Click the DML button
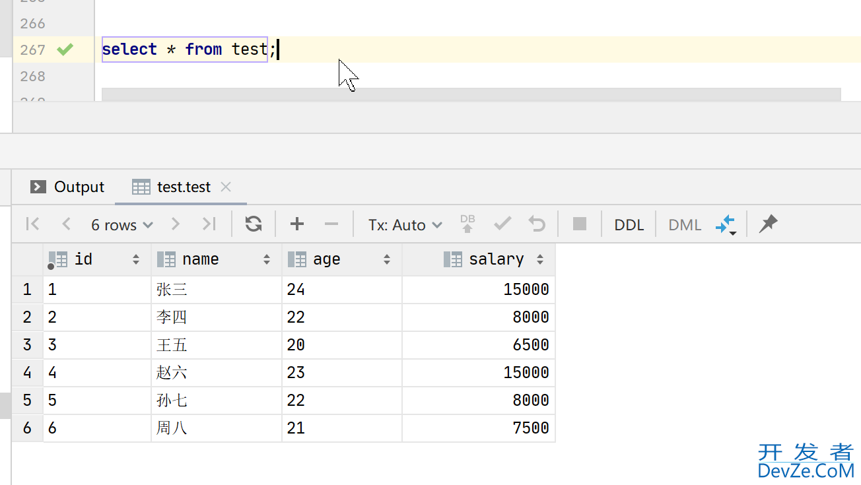Screen dimensions: 861x485 [685, 225]
